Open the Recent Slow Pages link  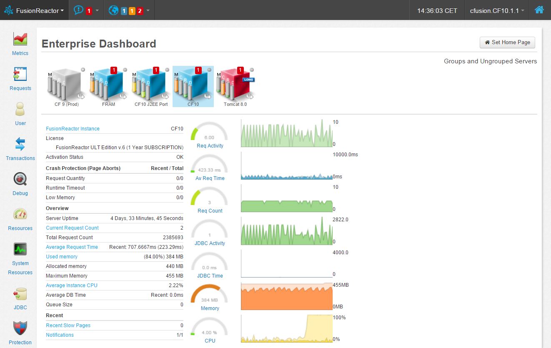tap(68, 325)
